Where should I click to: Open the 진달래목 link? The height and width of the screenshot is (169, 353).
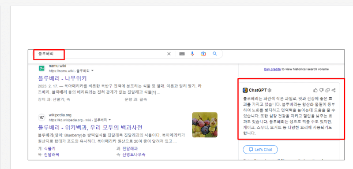(51, 154)
